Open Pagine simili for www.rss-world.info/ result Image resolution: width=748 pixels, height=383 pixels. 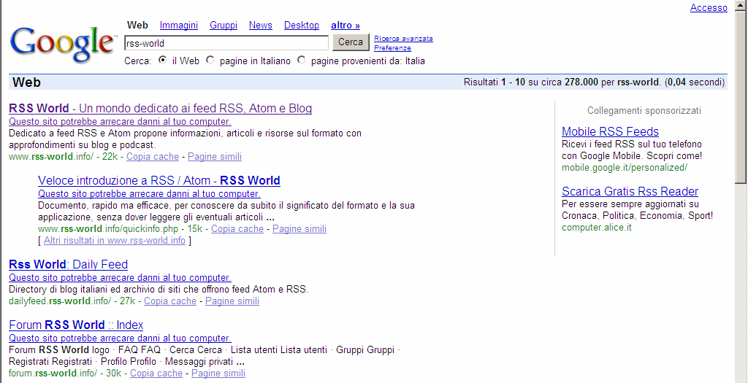coord(215,156)
